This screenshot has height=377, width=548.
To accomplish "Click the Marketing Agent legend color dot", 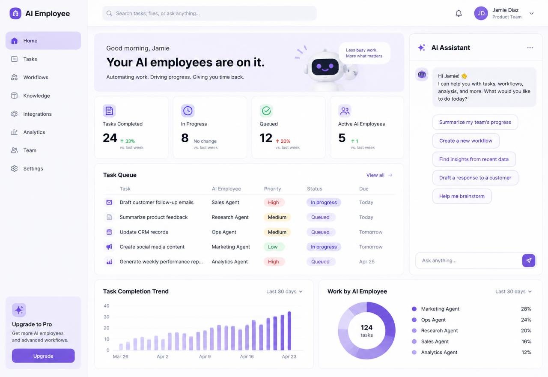I will coord(414,309).
